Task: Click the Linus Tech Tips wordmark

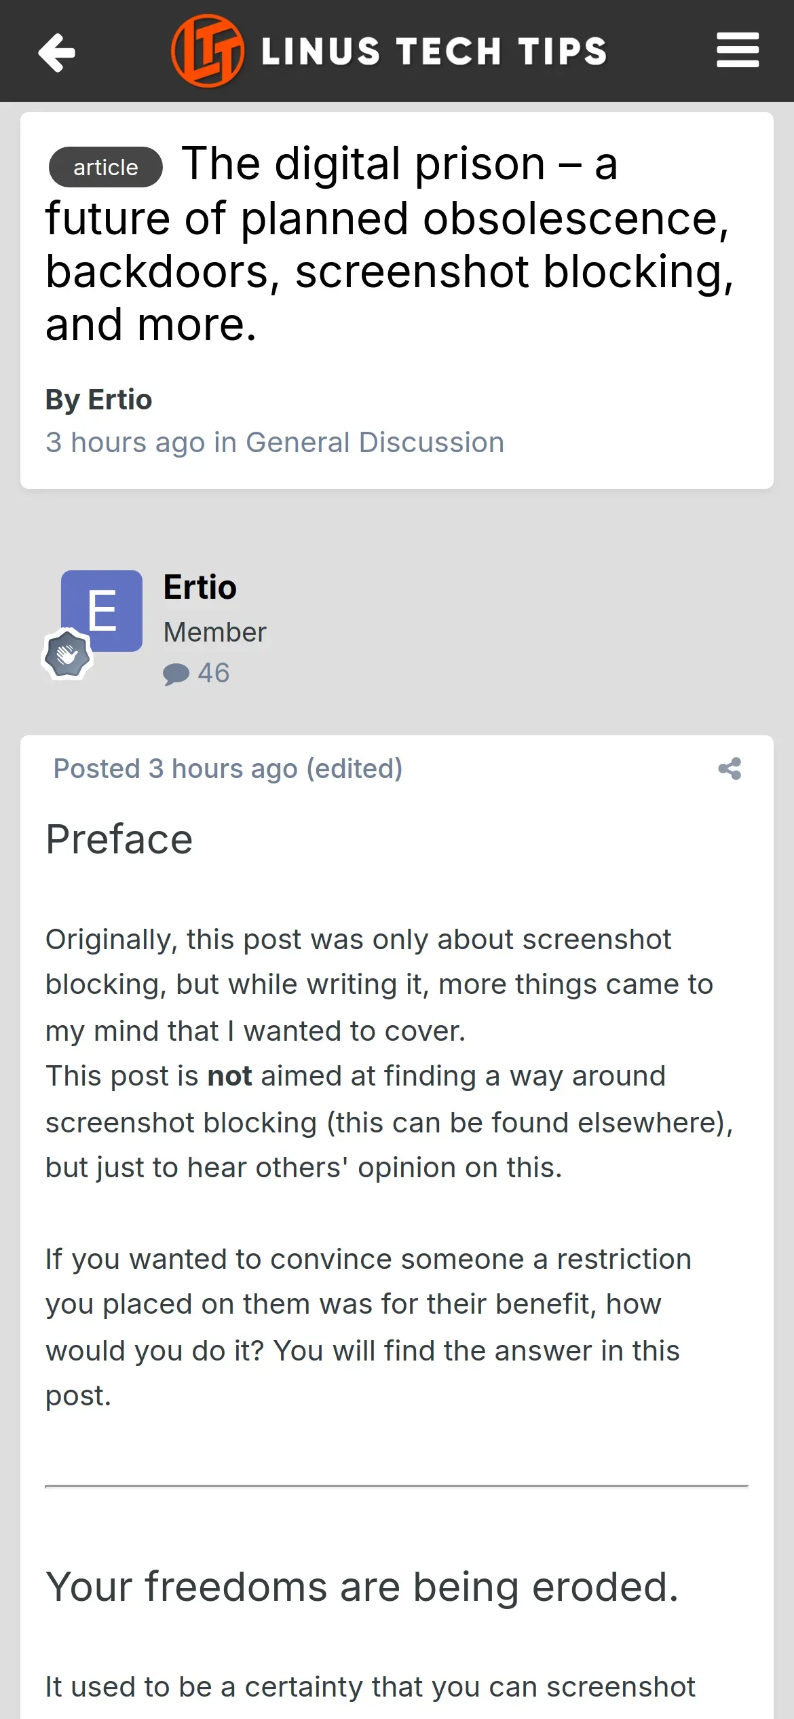Action: (434, 52)
